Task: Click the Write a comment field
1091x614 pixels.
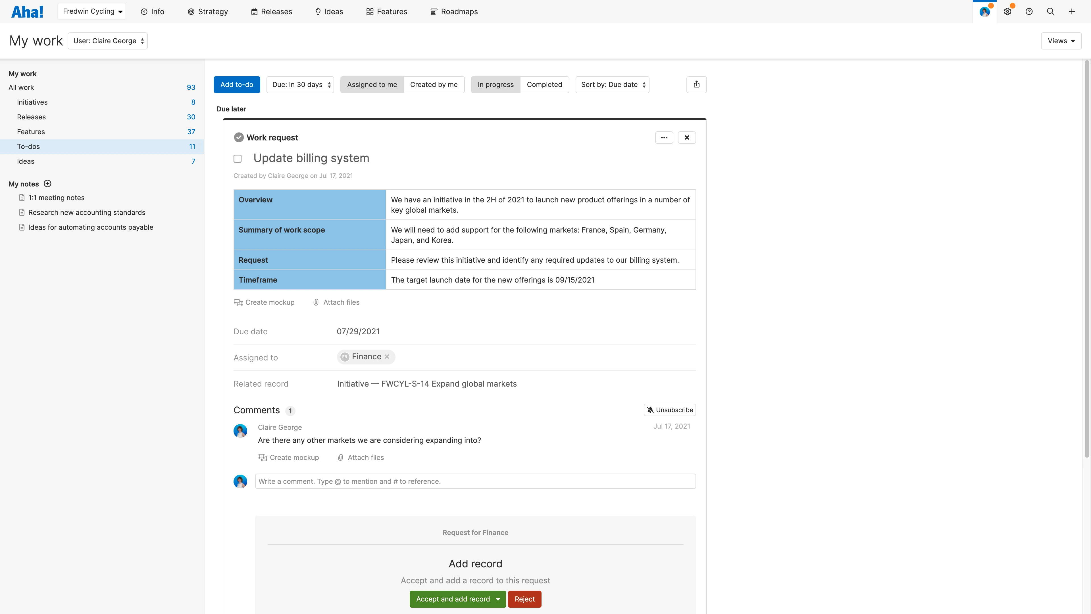Action: (x=475, y=481)
